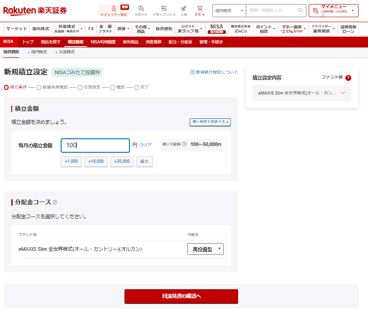Viewport: 368px width, 310px height.
Task: Expand the その他商品 menu dropdown
Action: 149,29
